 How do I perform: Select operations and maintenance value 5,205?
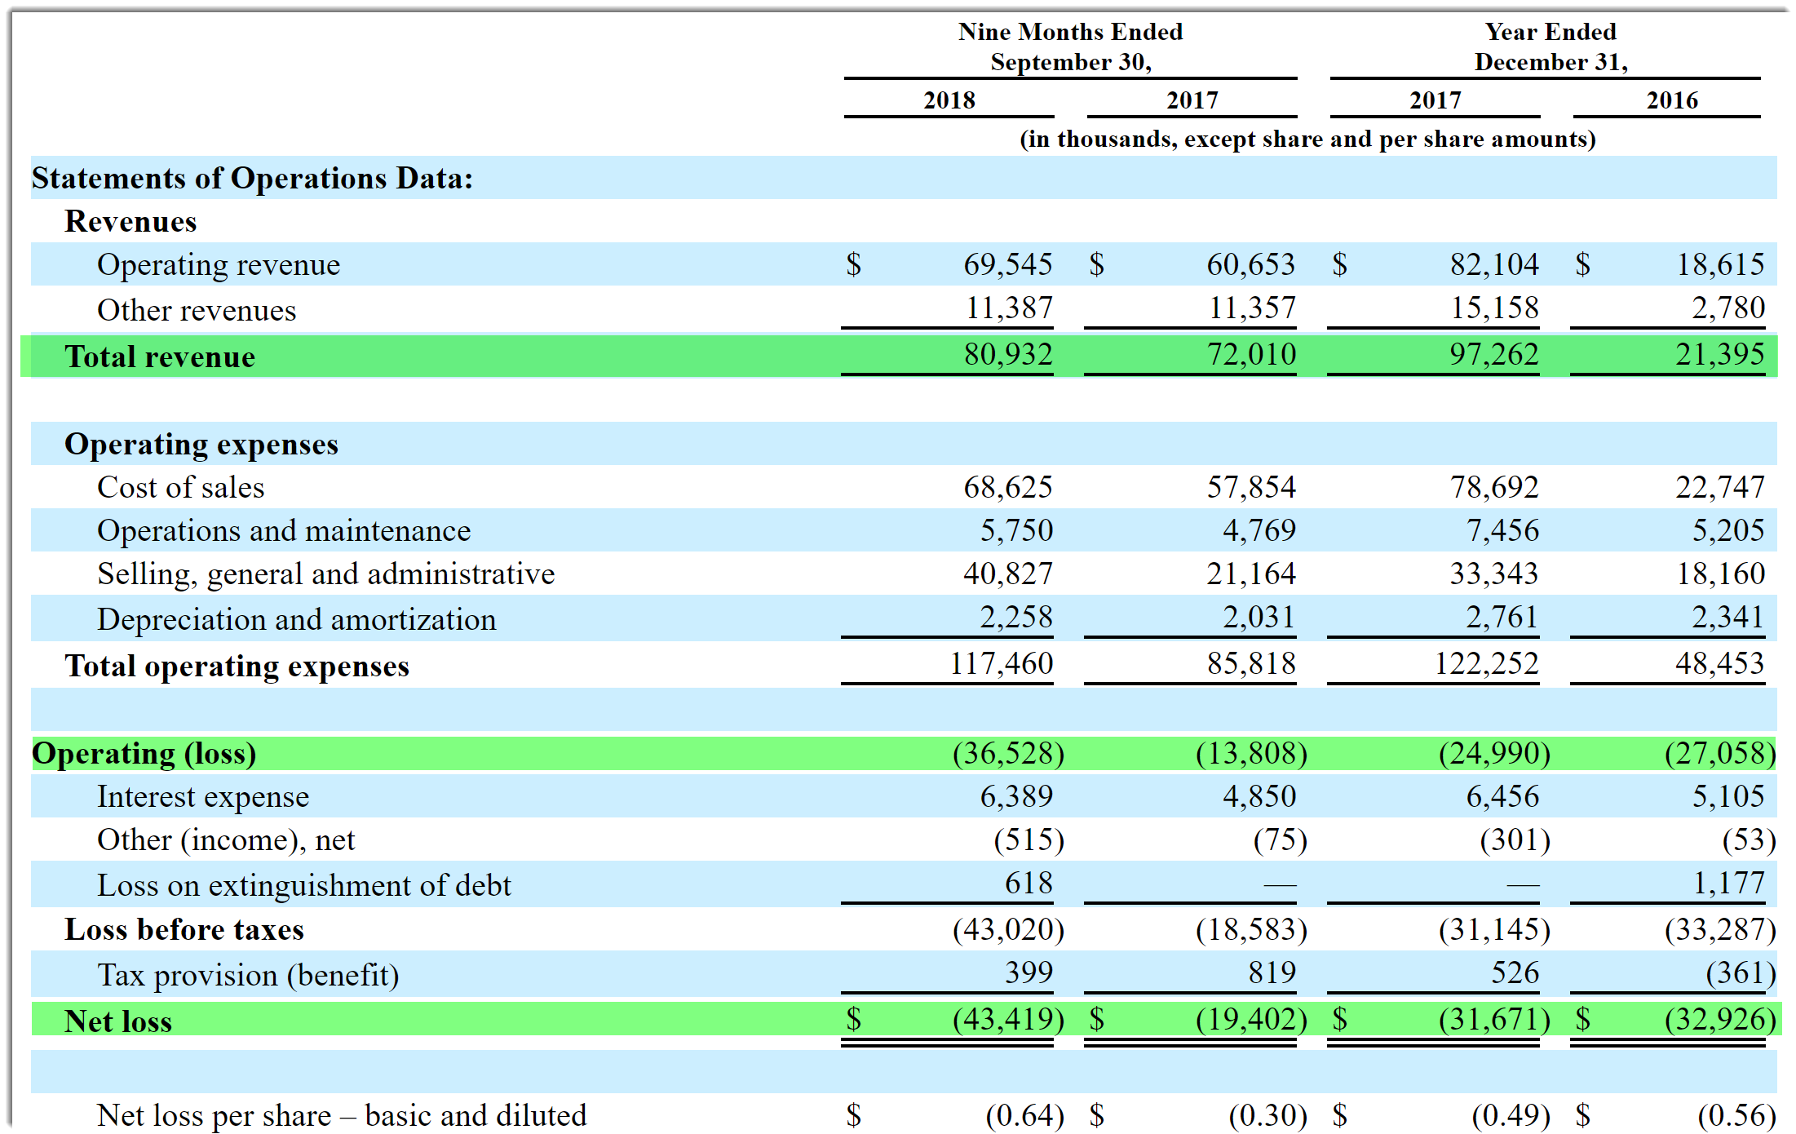click(1728, 530)
